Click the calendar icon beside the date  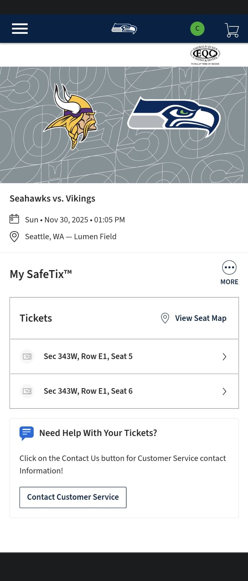14,219
